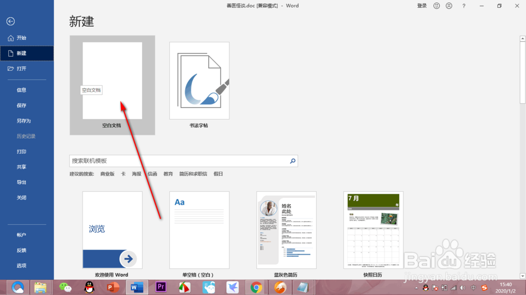Click the magnifier search icon
The height and width of the screenshot is (295, 526).
pos(292,161)
